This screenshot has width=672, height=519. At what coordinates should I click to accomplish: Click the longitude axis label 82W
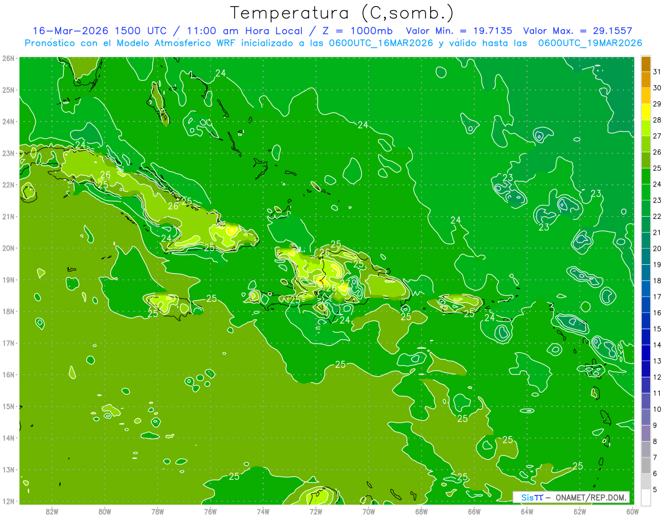[52, 511]
